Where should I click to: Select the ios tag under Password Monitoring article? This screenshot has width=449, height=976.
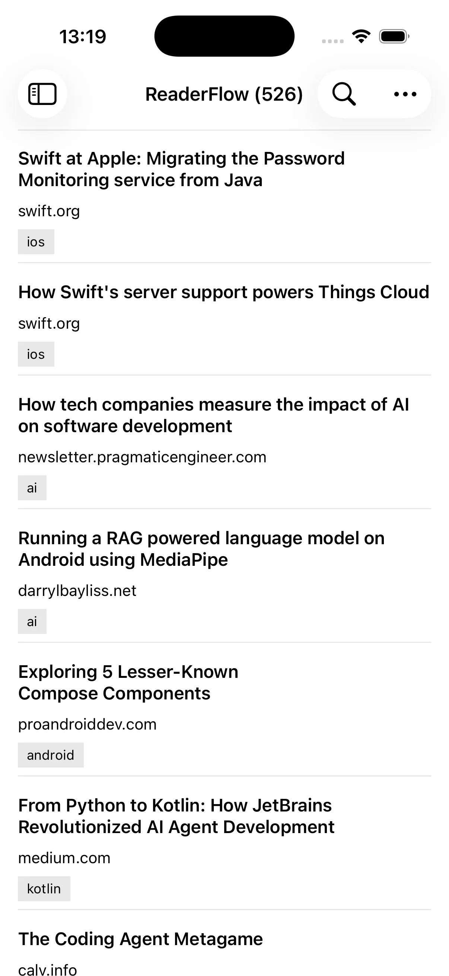(x=36, y=242)
